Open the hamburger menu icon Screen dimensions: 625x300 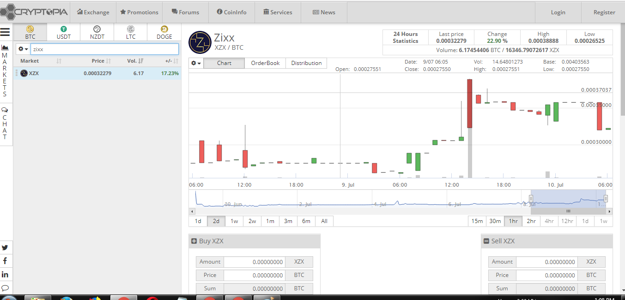point(5,32)
